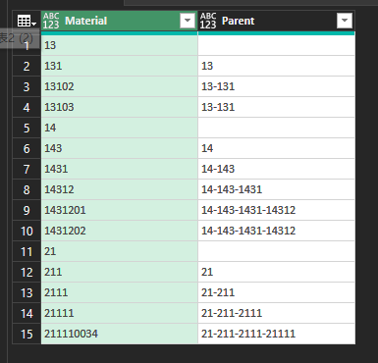The height and width of the screenshot is (363, 378).
Task: Click Material cell 1431202
Action: click(120, 231)
